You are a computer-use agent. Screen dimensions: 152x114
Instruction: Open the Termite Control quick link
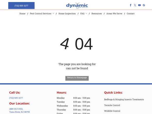pyautogui.click(x=112, y=105)
